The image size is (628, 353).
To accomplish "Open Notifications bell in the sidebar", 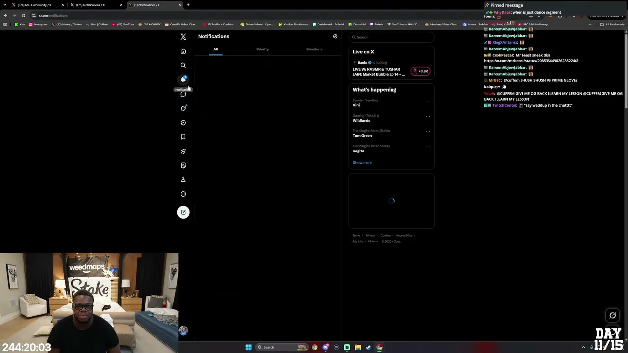I will (183, 79).
